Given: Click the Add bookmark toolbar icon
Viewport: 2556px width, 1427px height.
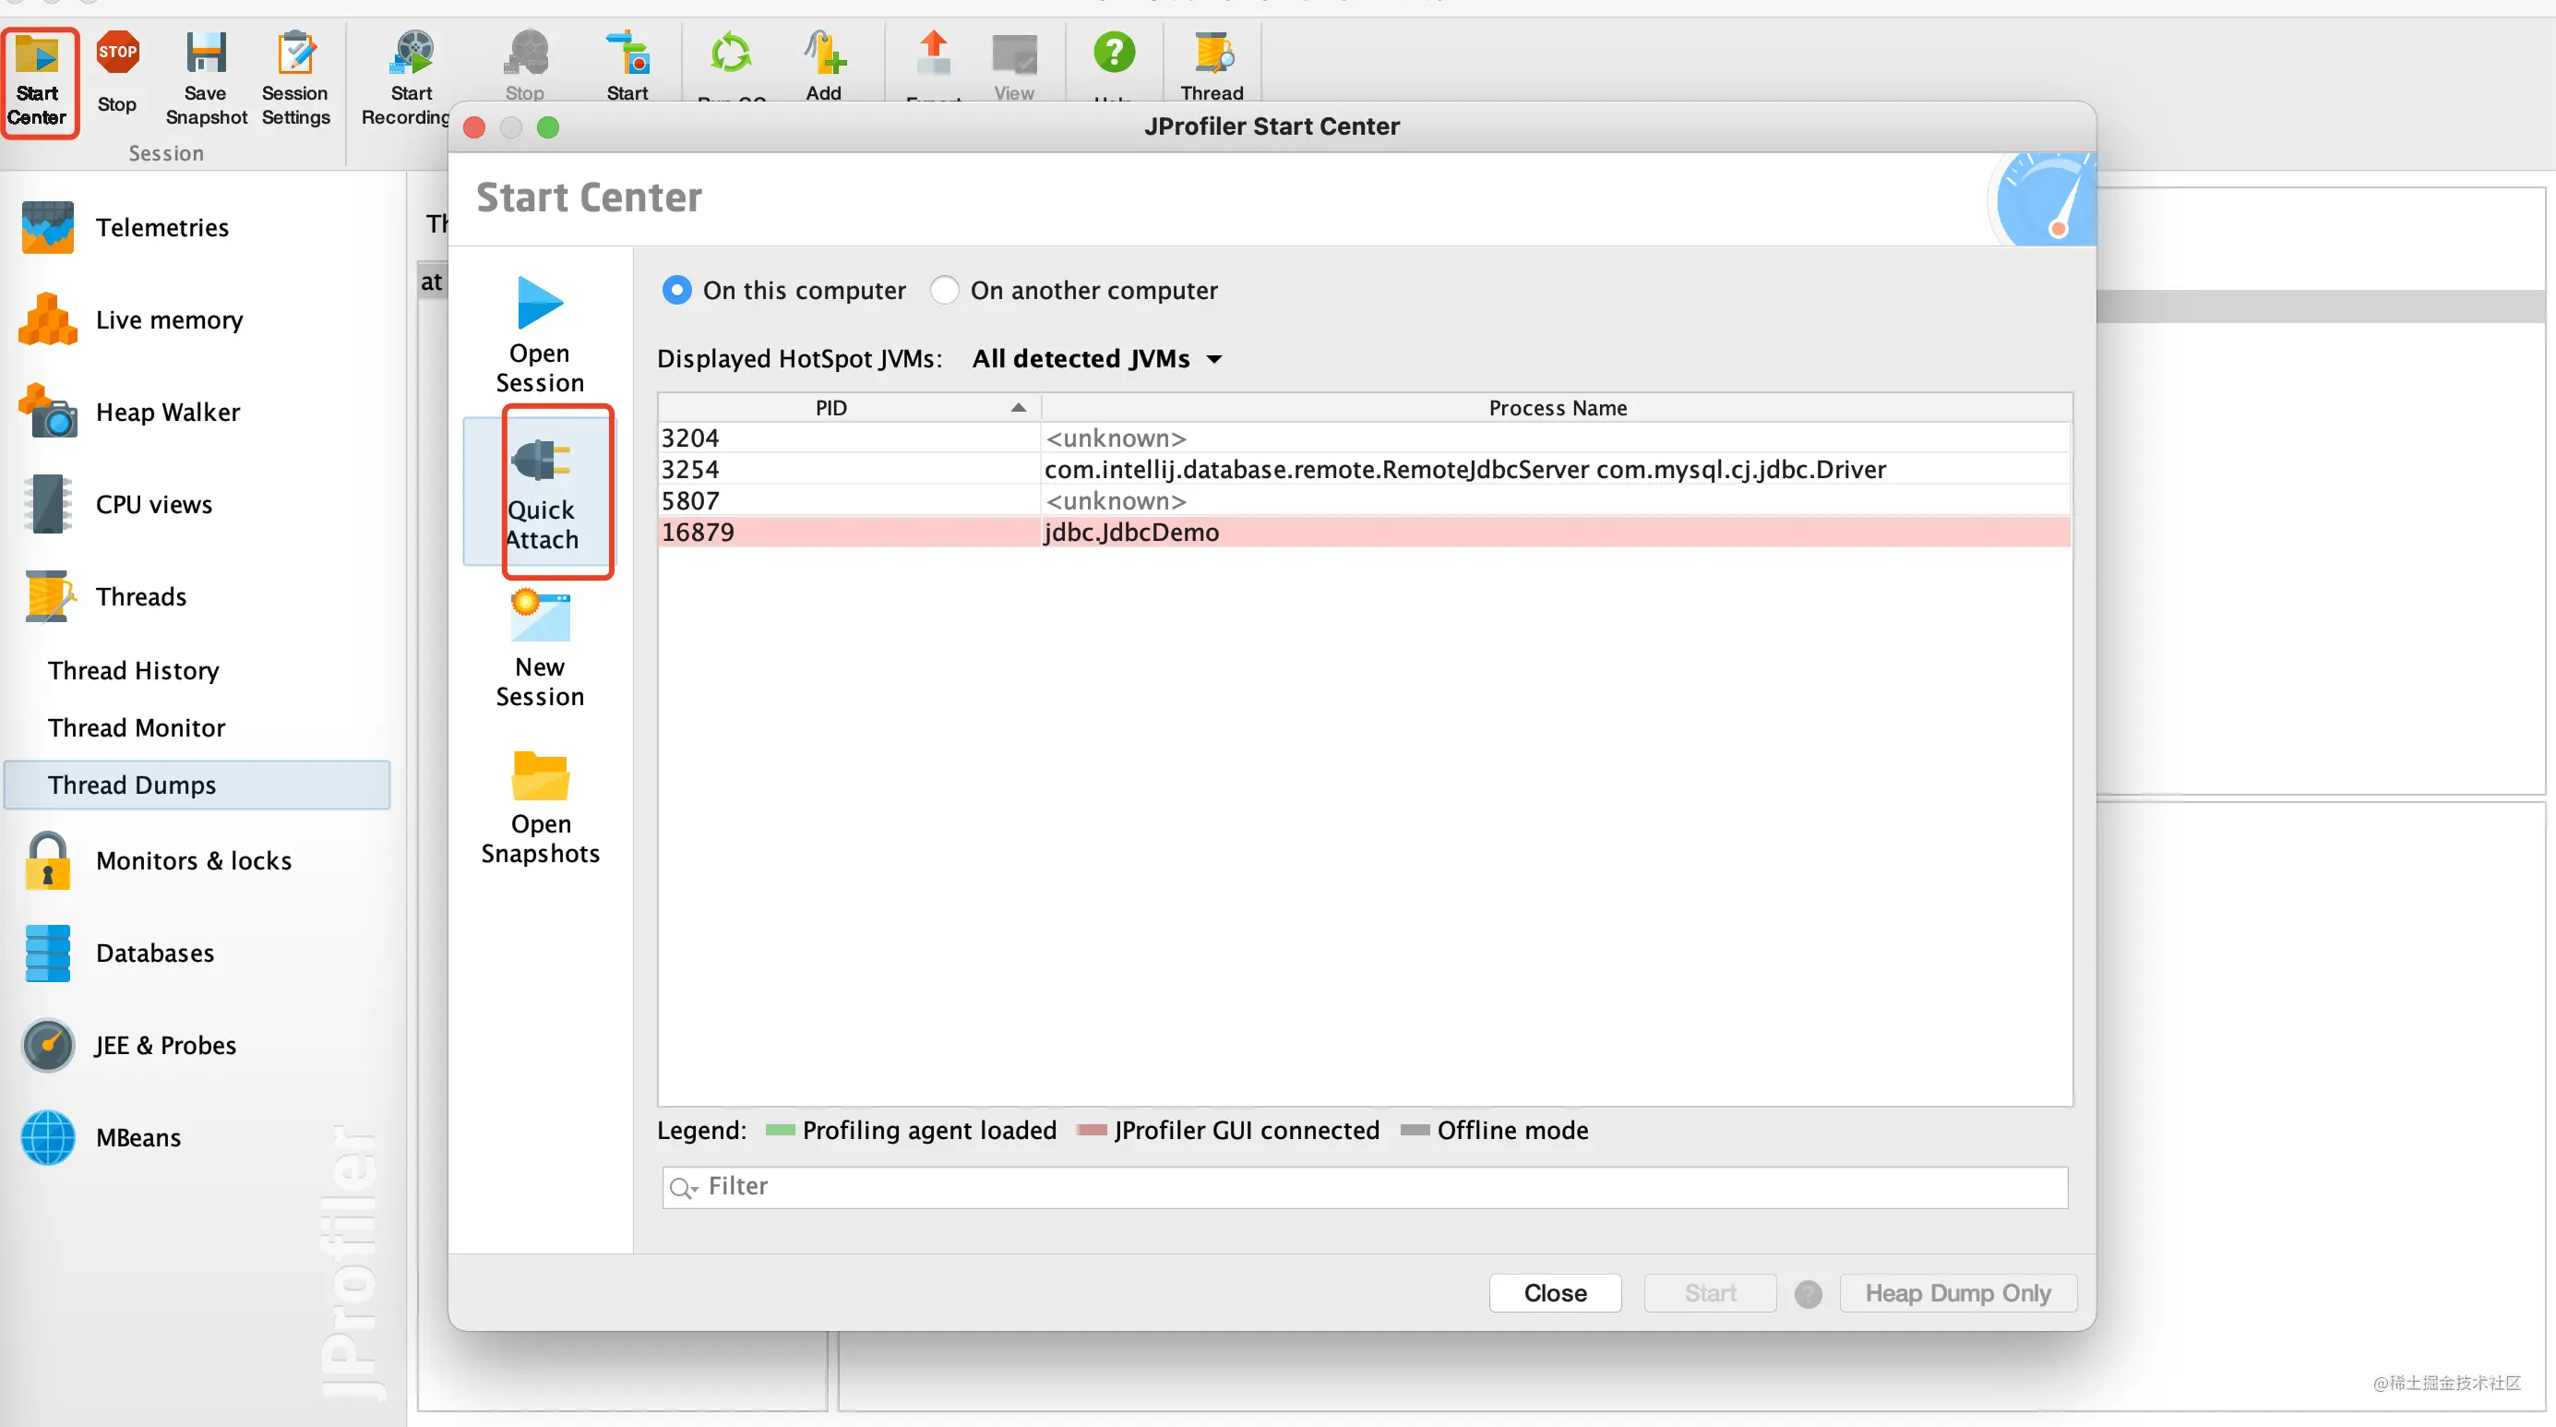Looking at the screenshot, I should tap(824, 54).
